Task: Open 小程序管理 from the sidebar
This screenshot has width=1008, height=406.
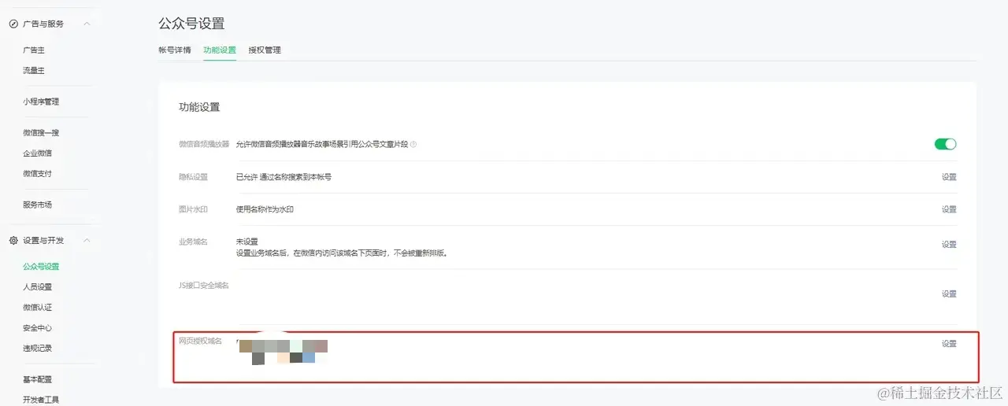Action: (x=41, y=101)
